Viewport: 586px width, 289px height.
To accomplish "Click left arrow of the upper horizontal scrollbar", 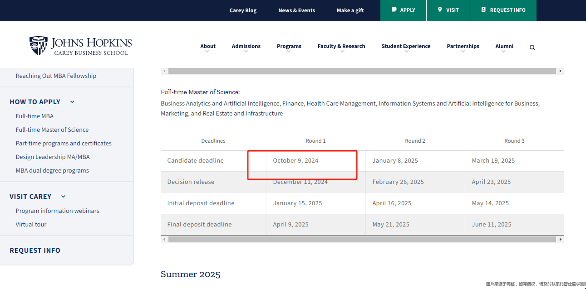I will pyautogui.click(x=164, y=71).
